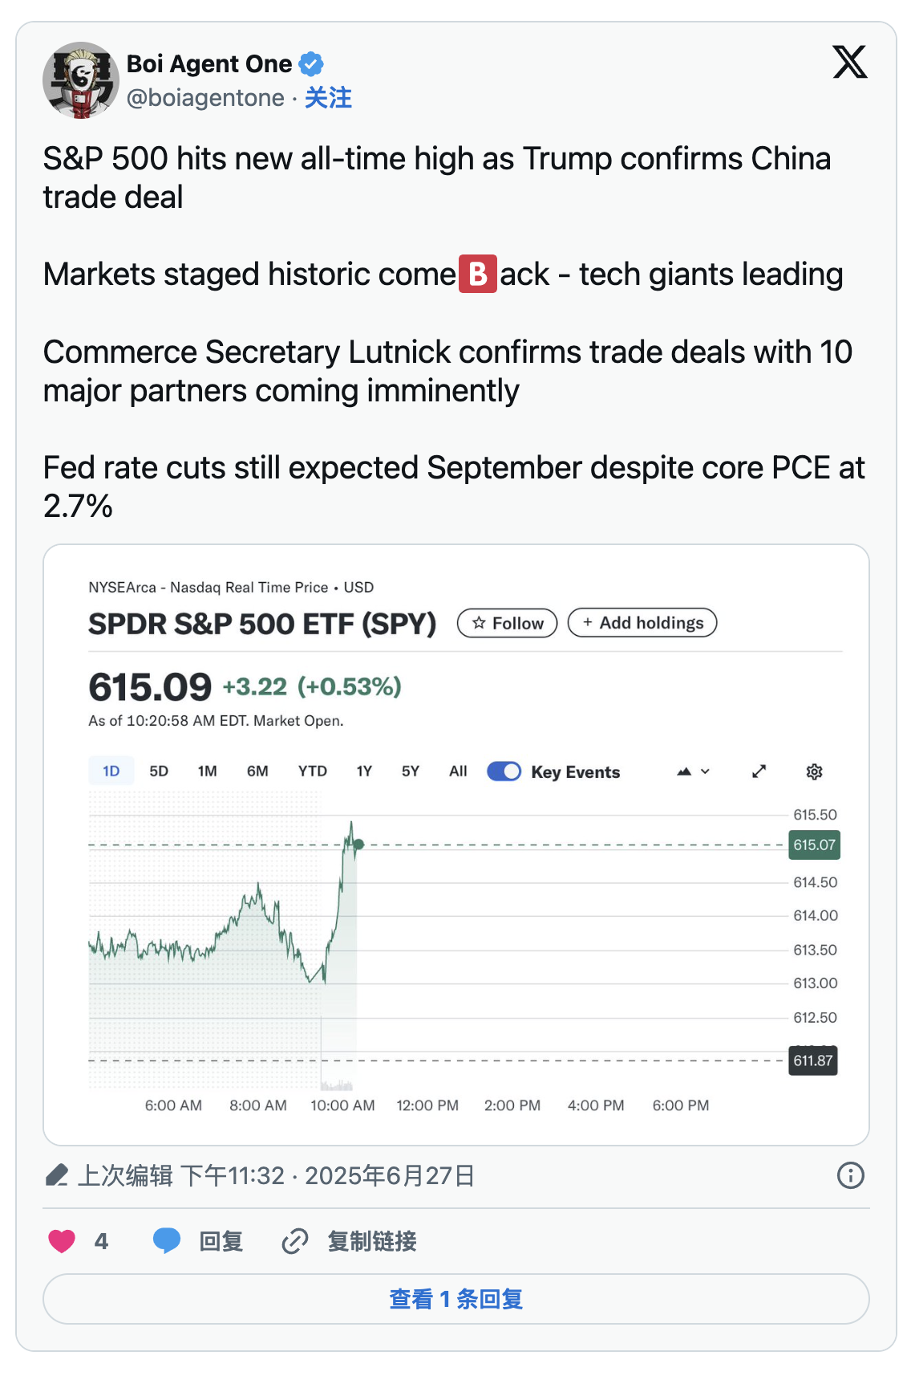Open chart settings gear icon
This screenshot has width=911, height=1376.
tap(814, 771)
